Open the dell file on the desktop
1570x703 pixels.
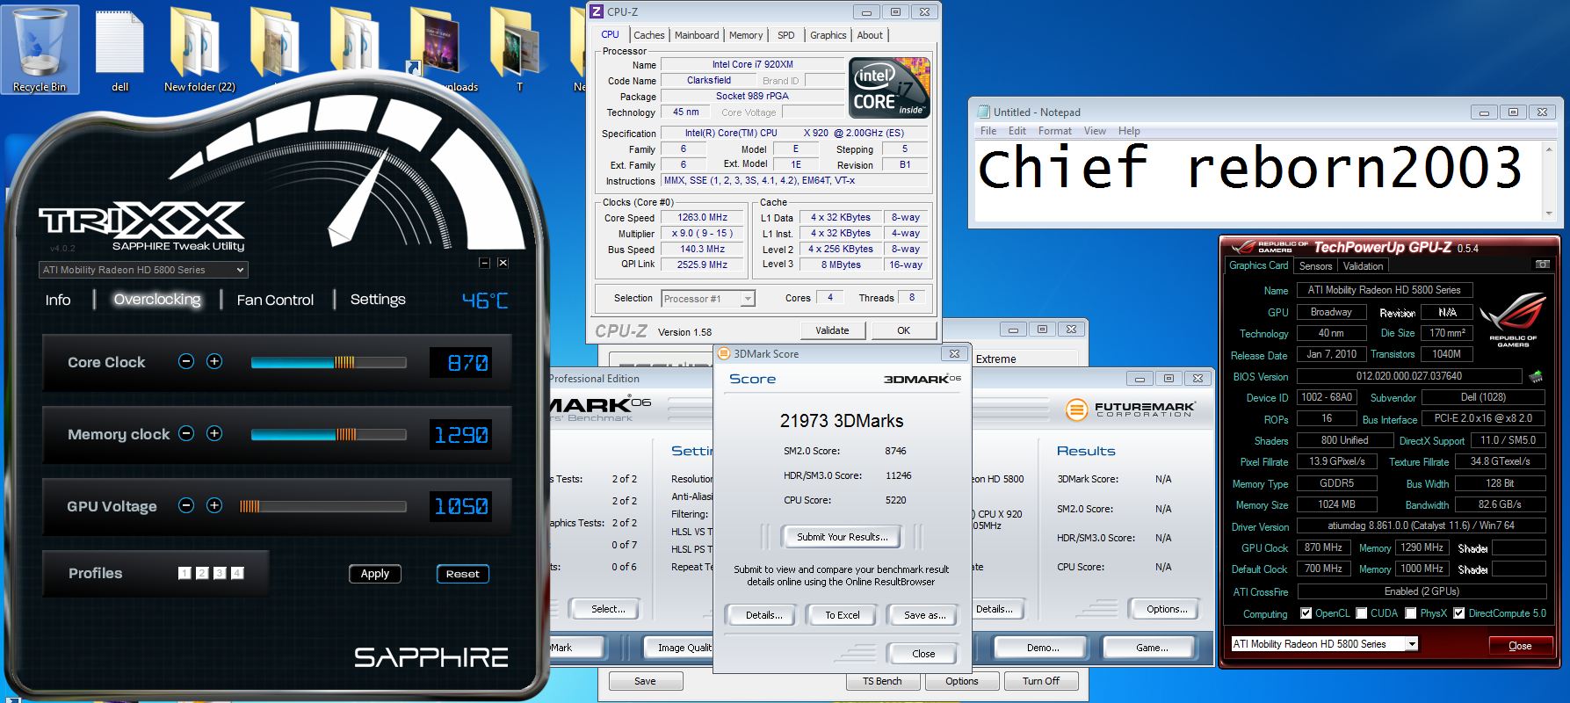tap(119, 50)
